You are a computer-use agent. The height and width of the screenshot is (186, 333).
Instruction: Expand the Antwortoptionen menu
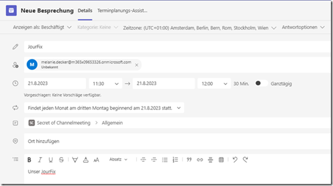click(303, 27)
